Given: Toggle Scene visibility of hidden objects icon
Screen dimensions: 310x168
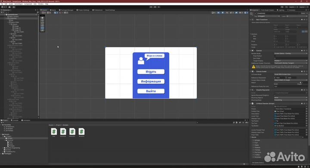Looking at the screenshot, I should 236,12.
